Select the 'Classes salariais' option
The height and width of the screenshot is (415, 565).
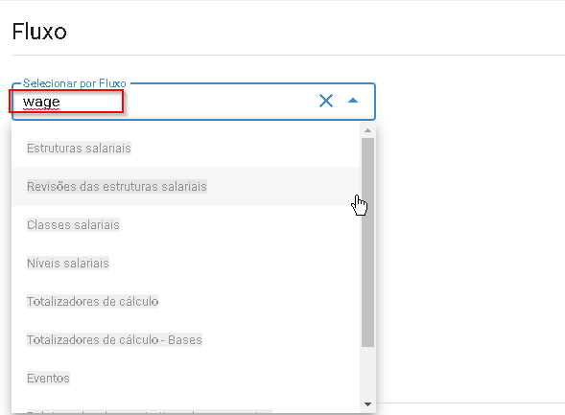click(186, 225)
